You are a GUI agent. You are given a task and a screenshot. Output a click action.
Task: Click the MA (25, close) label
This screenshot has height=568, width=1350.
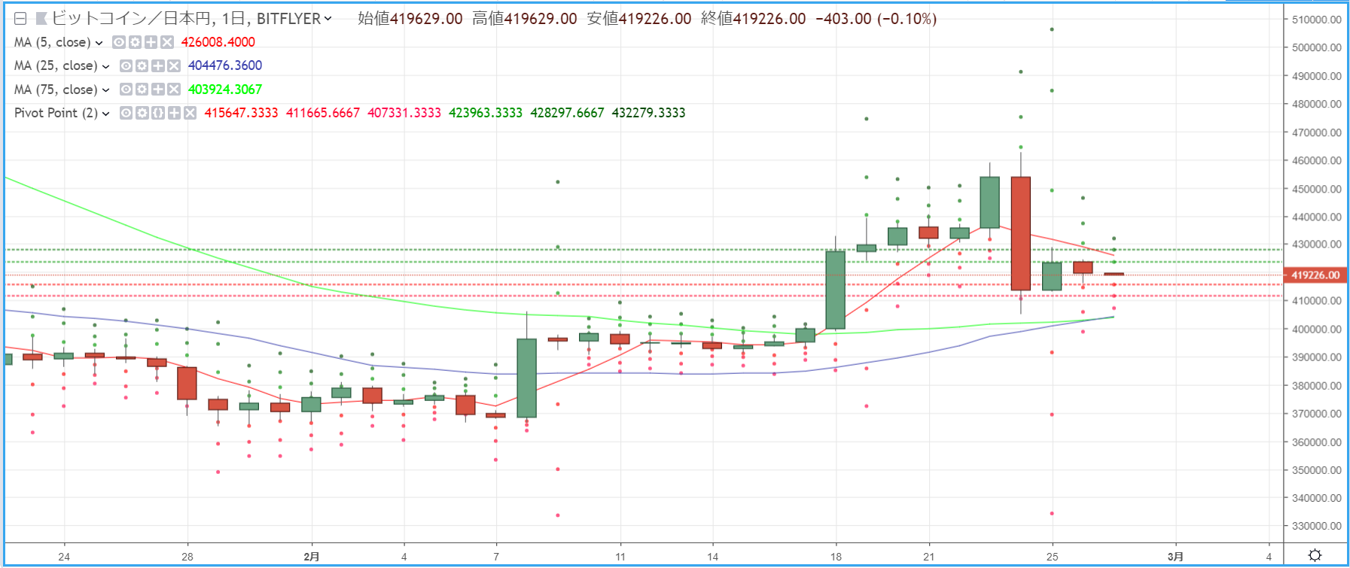(56, 66)
